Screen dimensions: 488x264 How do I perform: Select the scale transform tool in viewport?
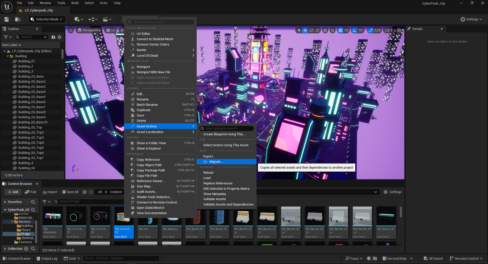pyautogui.click(x=317, y=30)
